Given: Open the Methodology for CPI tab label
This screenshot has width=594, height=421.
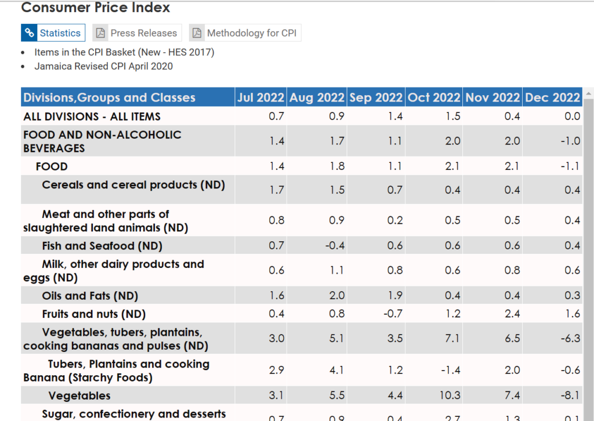Looking at the screenshot, I should (251, 33).
